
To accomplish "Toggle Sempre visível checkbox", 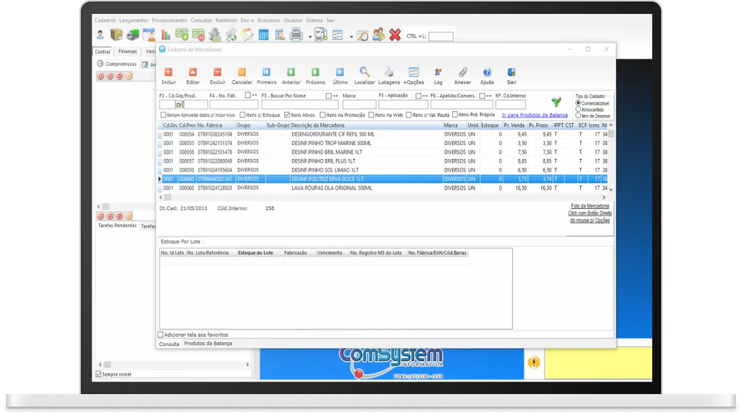I will click(x=98, y=374).
